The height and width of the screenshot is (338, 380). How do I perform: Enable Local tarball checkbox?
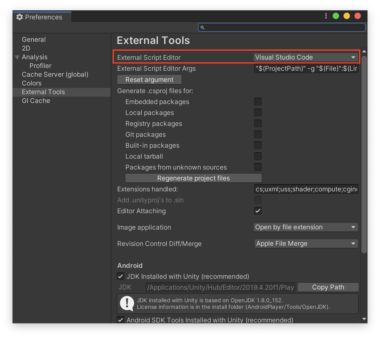(x=258, y=156)
